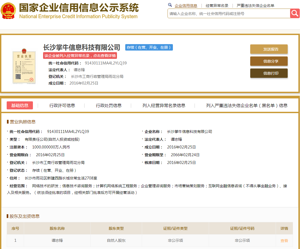Click the 信息分享 (Share Info) button
This screenshot has height=249, width=300.
tap(269, 61)
